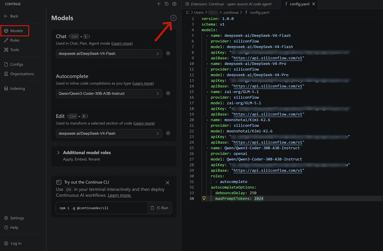Switch to Configs in the sidebar
Screen dimensions: 383x251
click(x=13, y=64)
